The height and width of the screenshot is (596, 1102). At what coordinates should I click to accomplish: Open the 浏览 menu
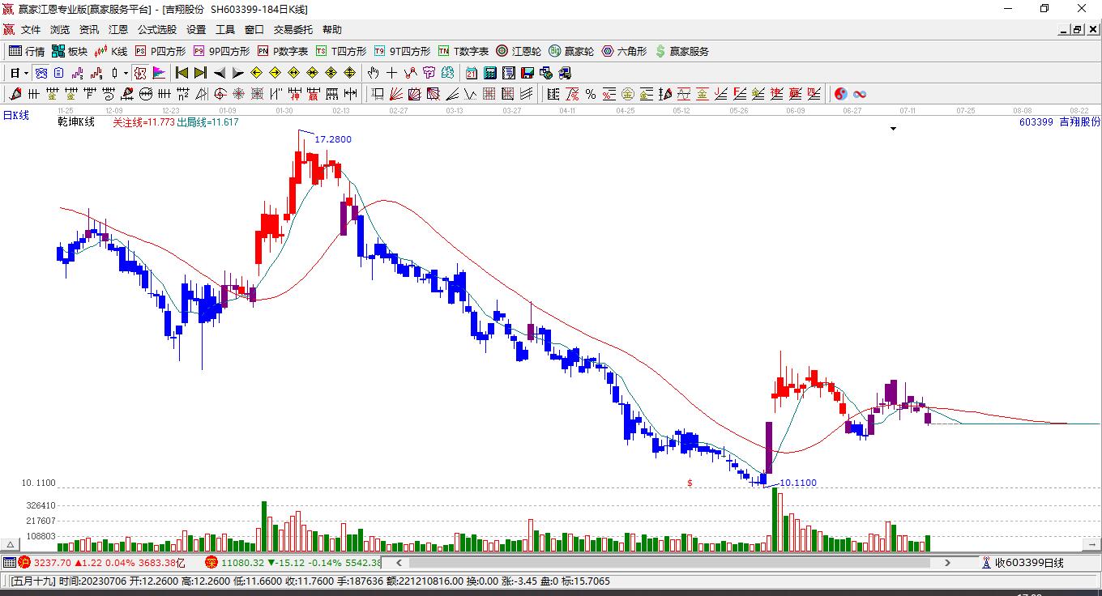(x=60, y=30)
